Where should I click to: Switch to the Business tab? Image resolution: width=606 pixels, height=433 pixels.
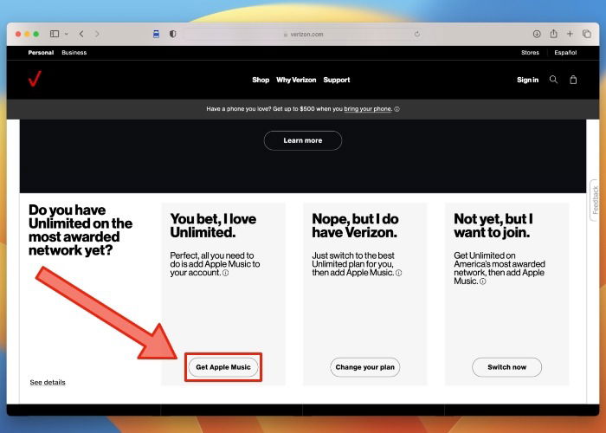[x=74, y=53]
